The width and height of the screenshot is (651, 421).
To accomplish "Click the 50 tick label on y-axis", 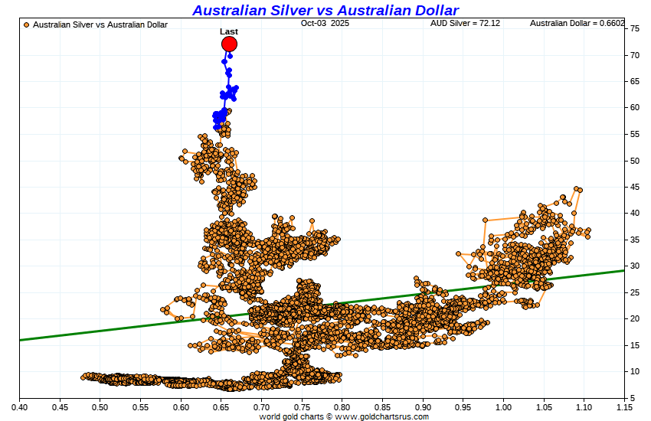I will pos(635,161).
